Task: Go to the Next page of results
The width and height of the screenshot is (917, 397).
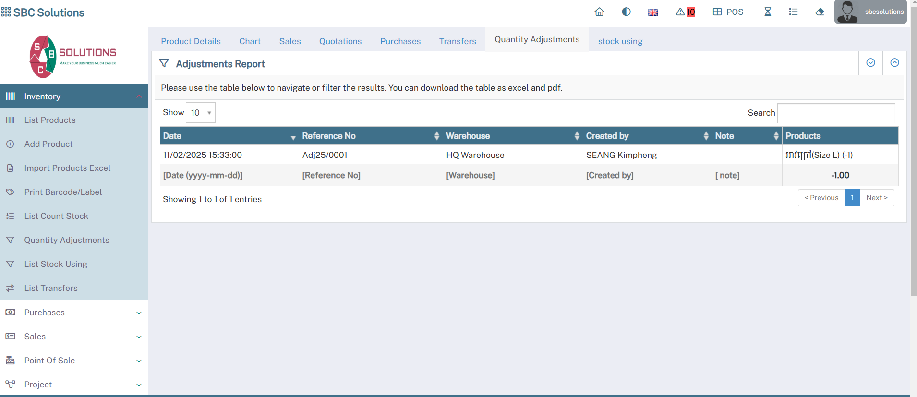Action: 877,198
